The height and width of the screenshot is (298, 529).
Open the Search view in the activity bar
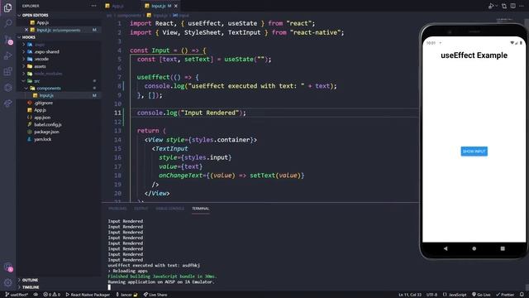[7, 23]
